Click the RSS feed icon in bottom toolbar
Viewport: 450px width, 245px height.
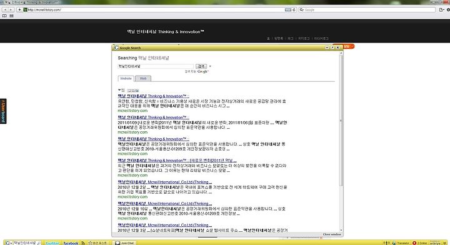point(83,243)
